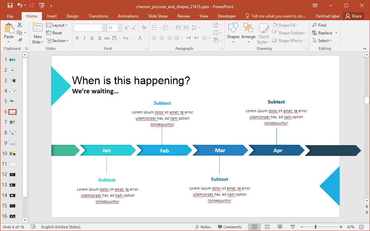Switch to the Design tab
The image size is (370, 231).
pos(72,16)
